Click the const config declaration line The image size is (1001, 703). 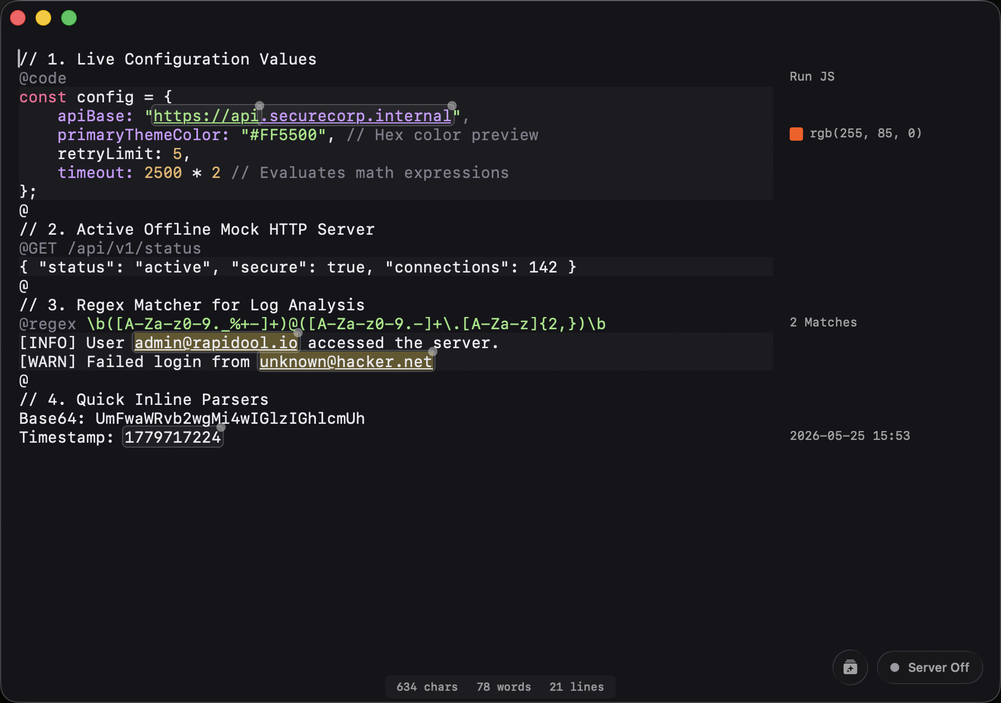coord(96,97)
